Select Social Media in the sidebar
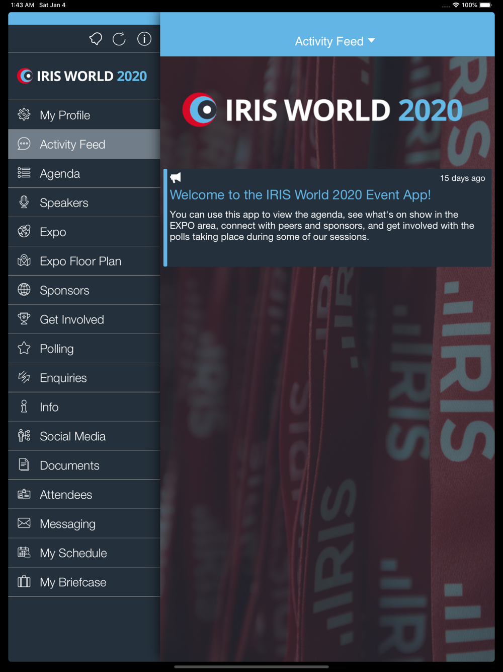 [84, 436]
